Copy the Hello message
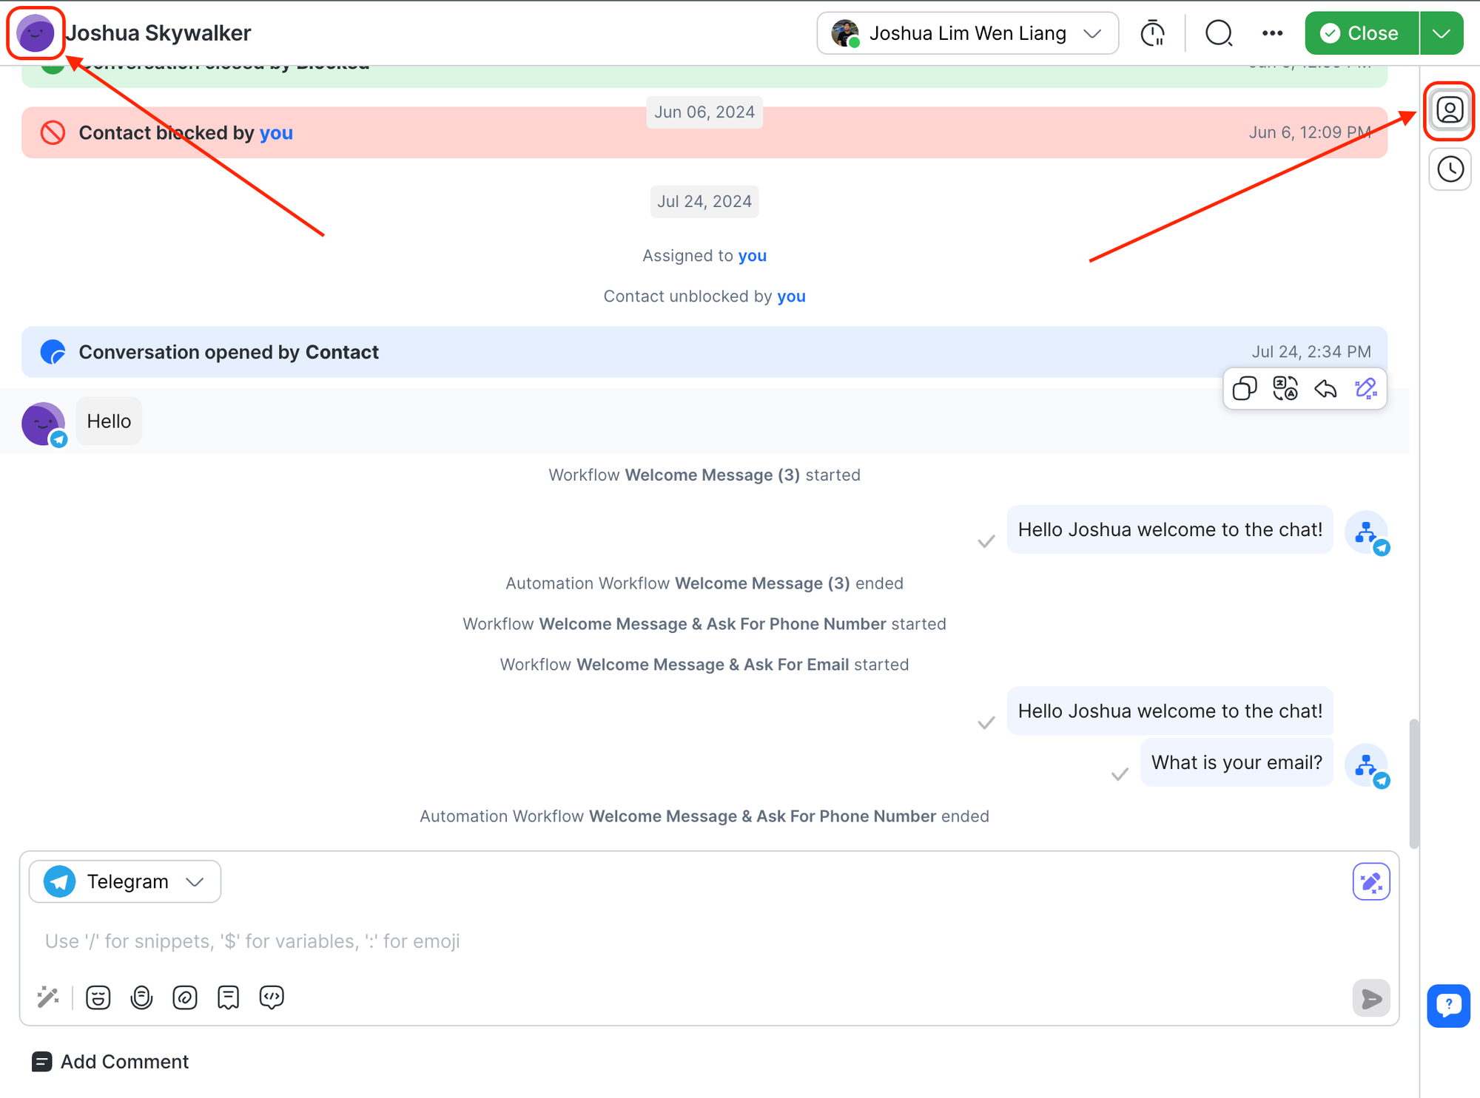 [x=1245, y=388]
